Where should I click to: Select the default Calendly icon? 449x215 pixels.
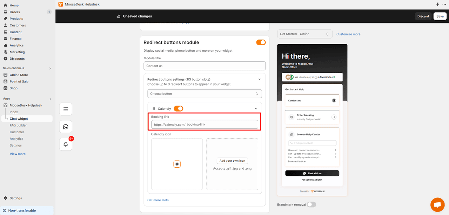[x=177, y=164]
